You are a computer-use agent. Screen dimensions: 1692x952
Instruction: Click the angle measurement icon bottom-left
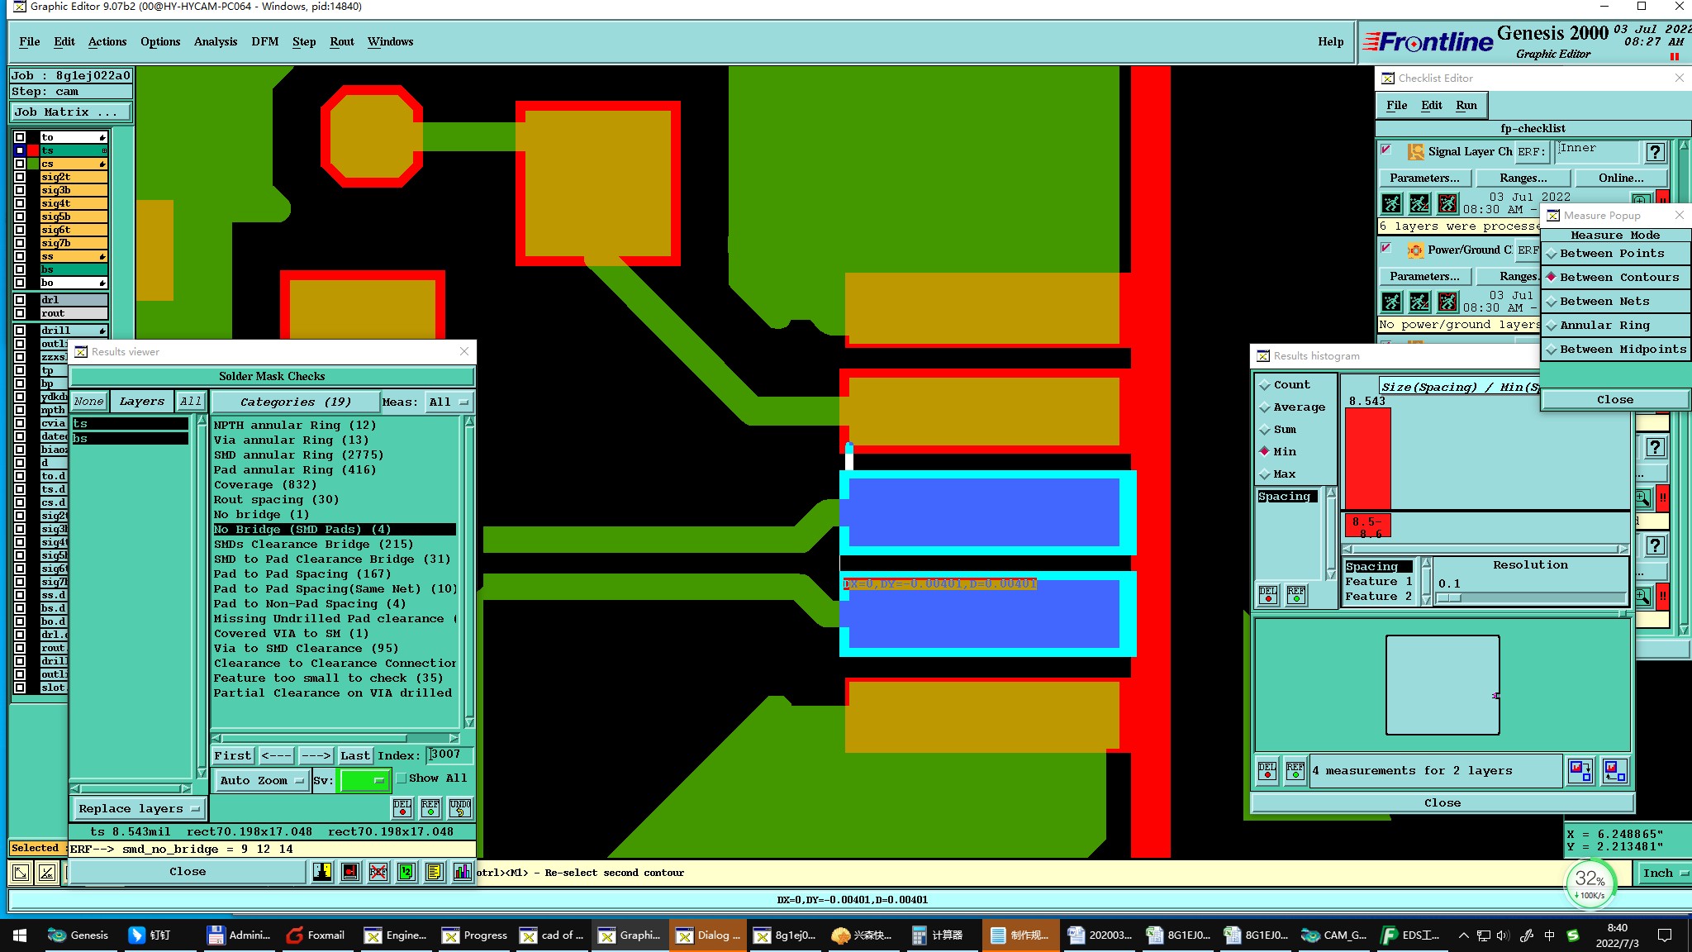[x=48, y=872]
